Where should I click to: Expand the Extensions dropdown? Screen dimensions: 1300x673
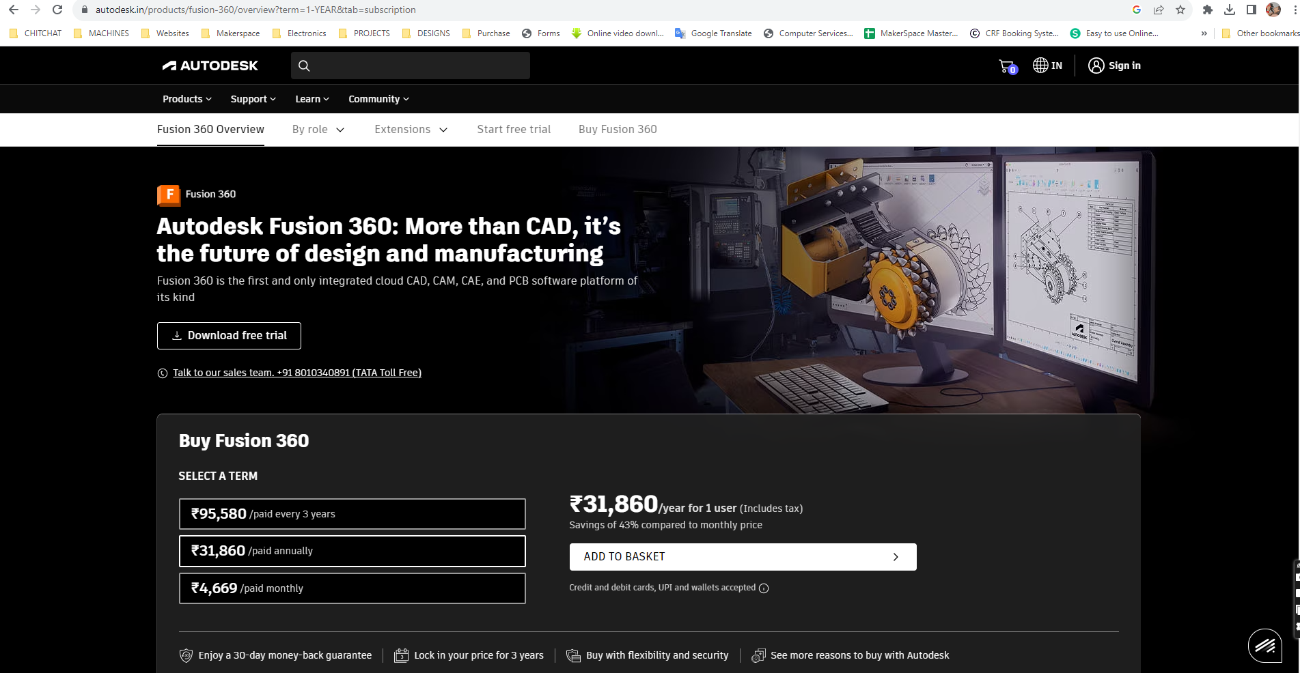[x=411, y=130]
